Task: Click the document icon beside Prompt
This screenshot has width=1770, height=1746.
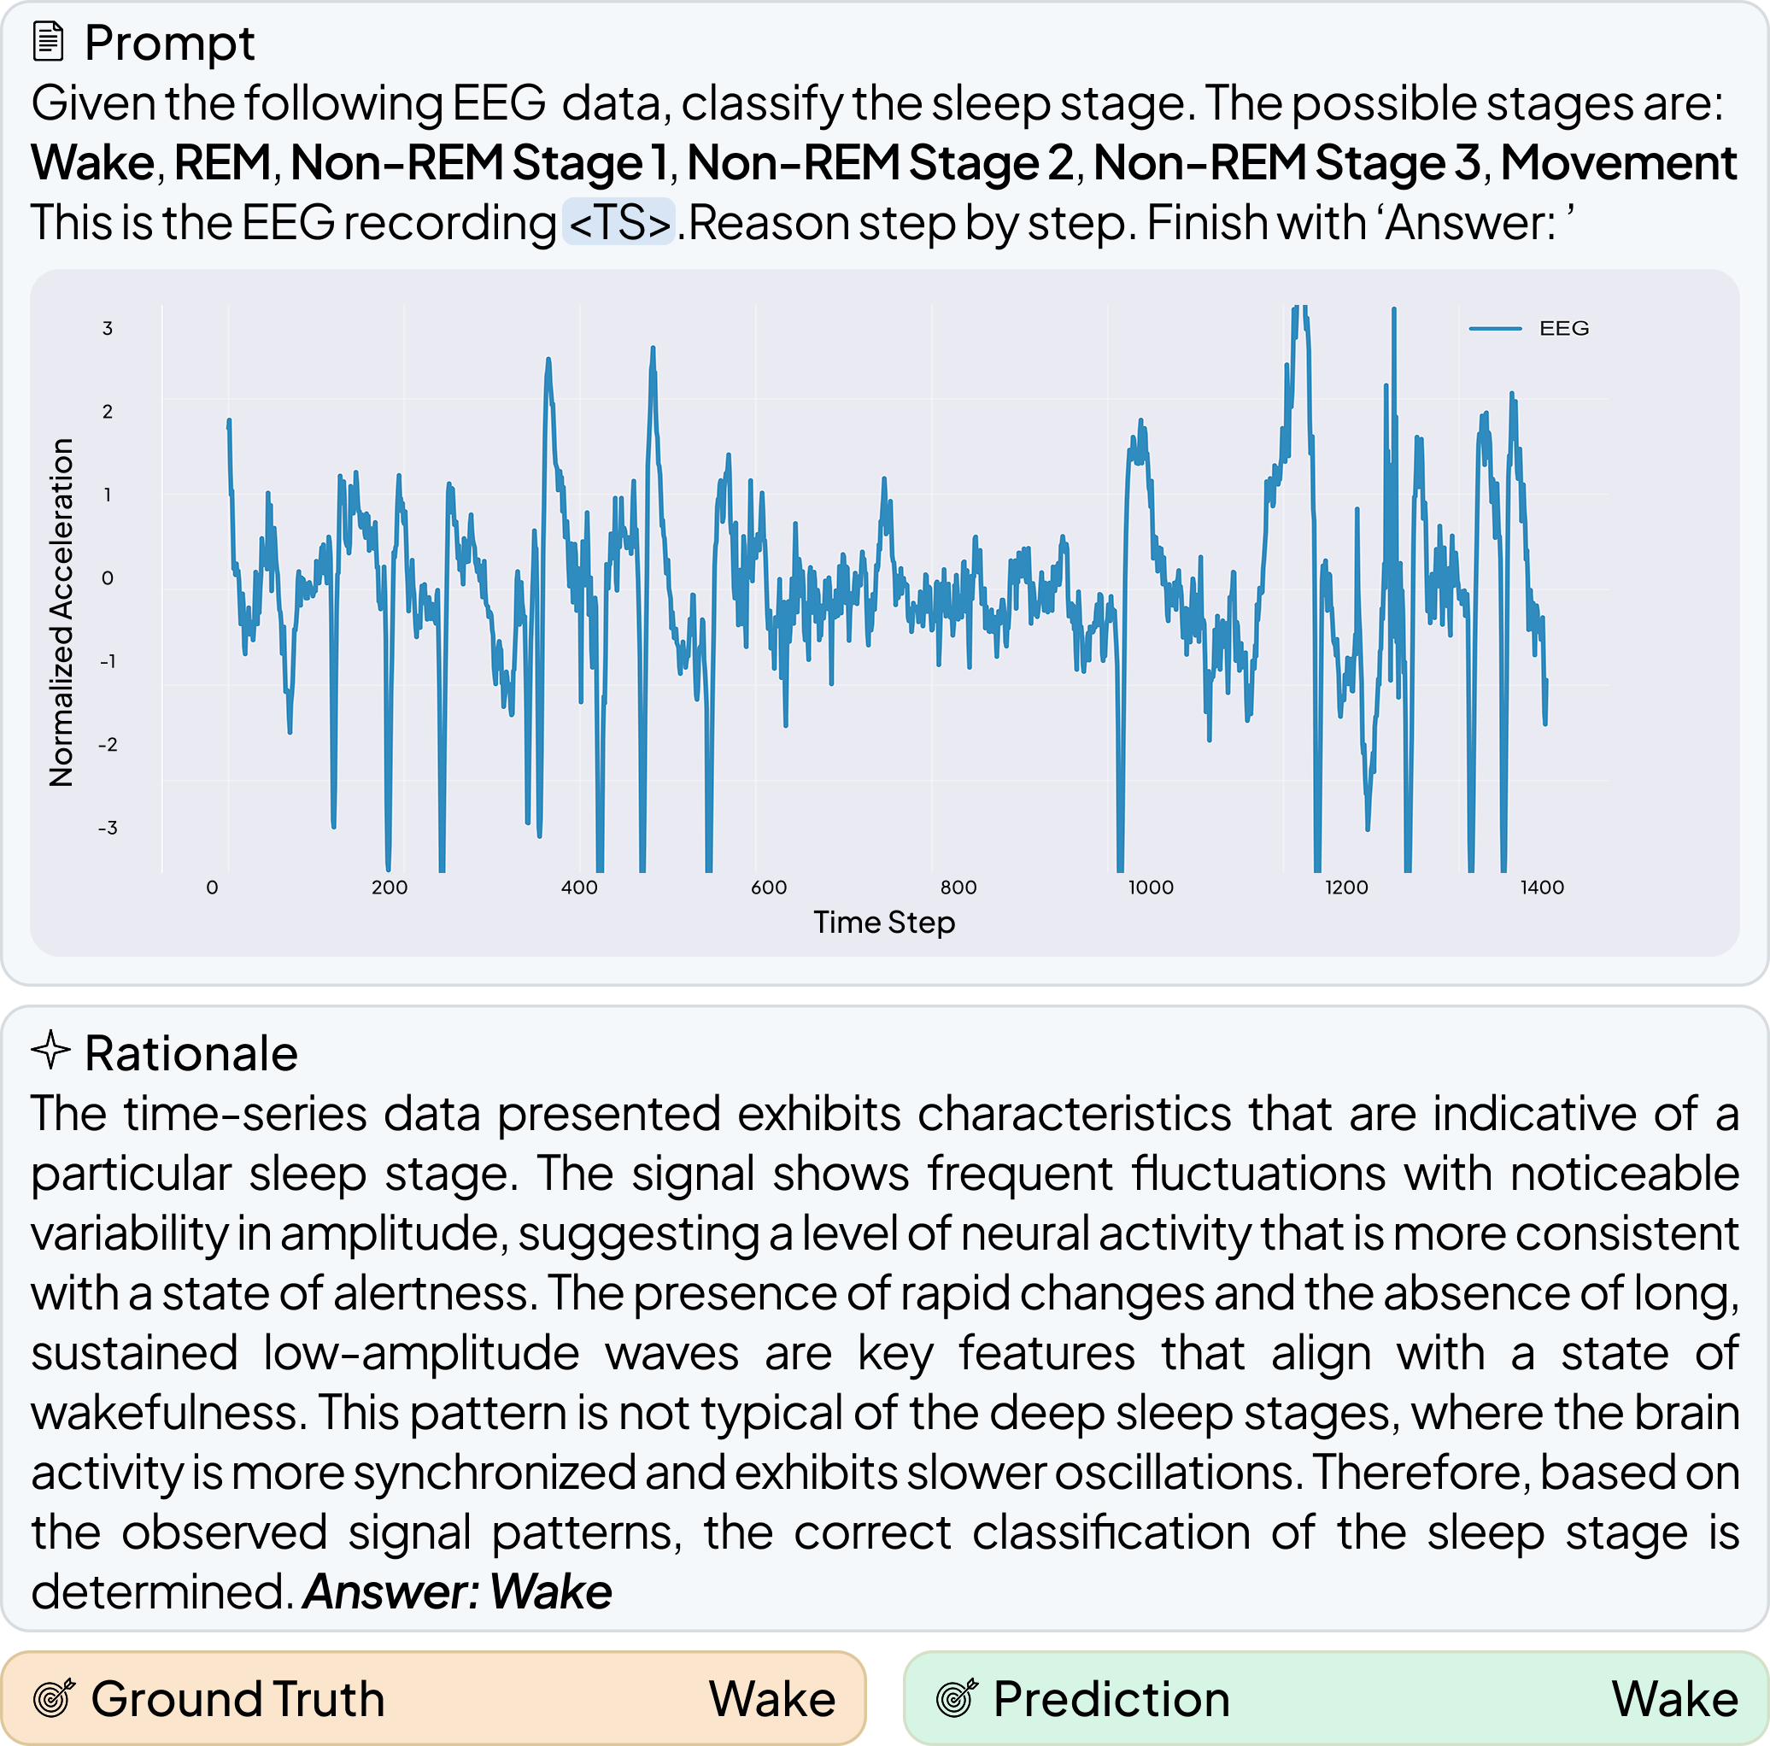Action: (48, 42)
